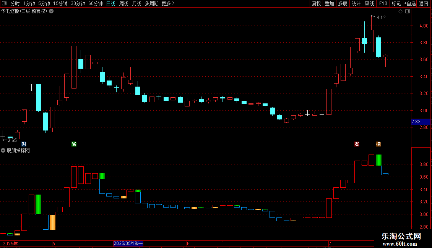Click the diamond icon at chart top-right
This screenshot has width=432, height=248.
pyautogui.click(x=401, y=11)
